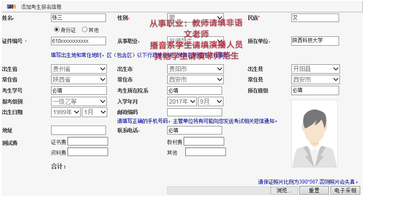Image resolution: width=399 pixels, height=200 pixels.
Task: Open the 出生省 dropdown showing 贵州省
Action: (79, 69)
